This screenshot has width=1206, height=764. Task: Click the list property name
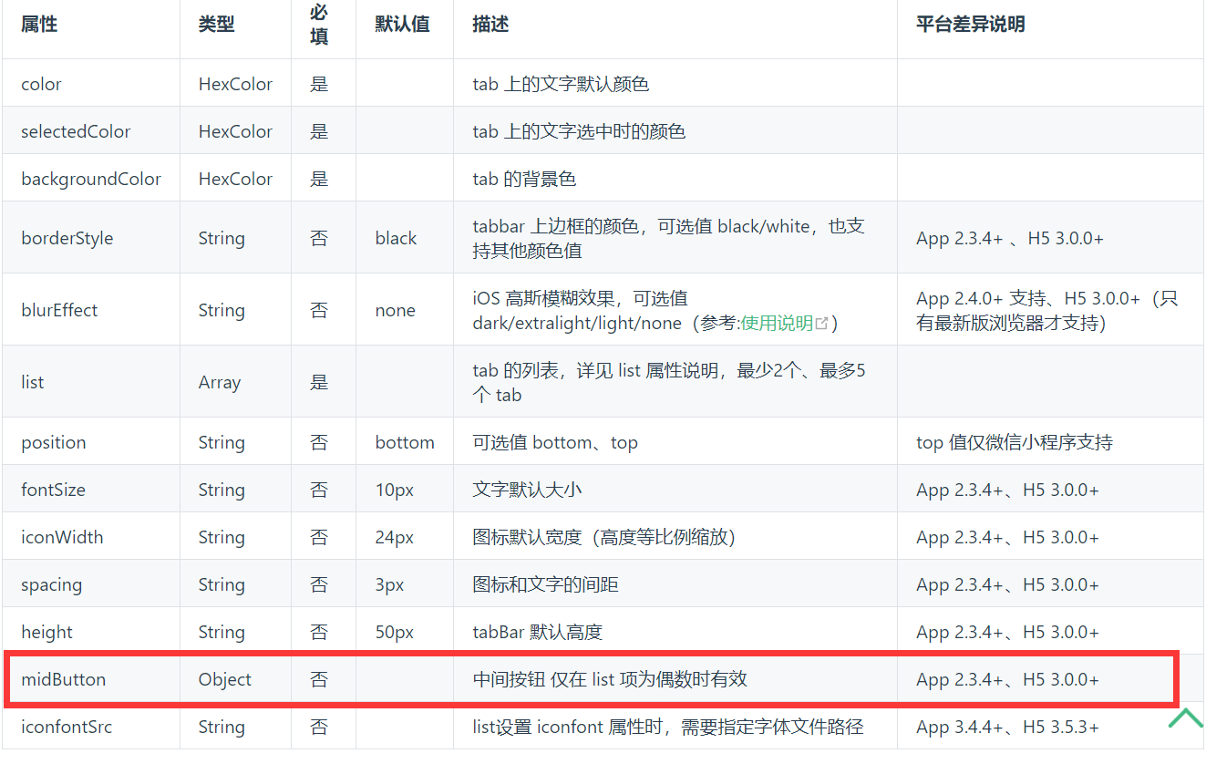click(x=32, y=382)
